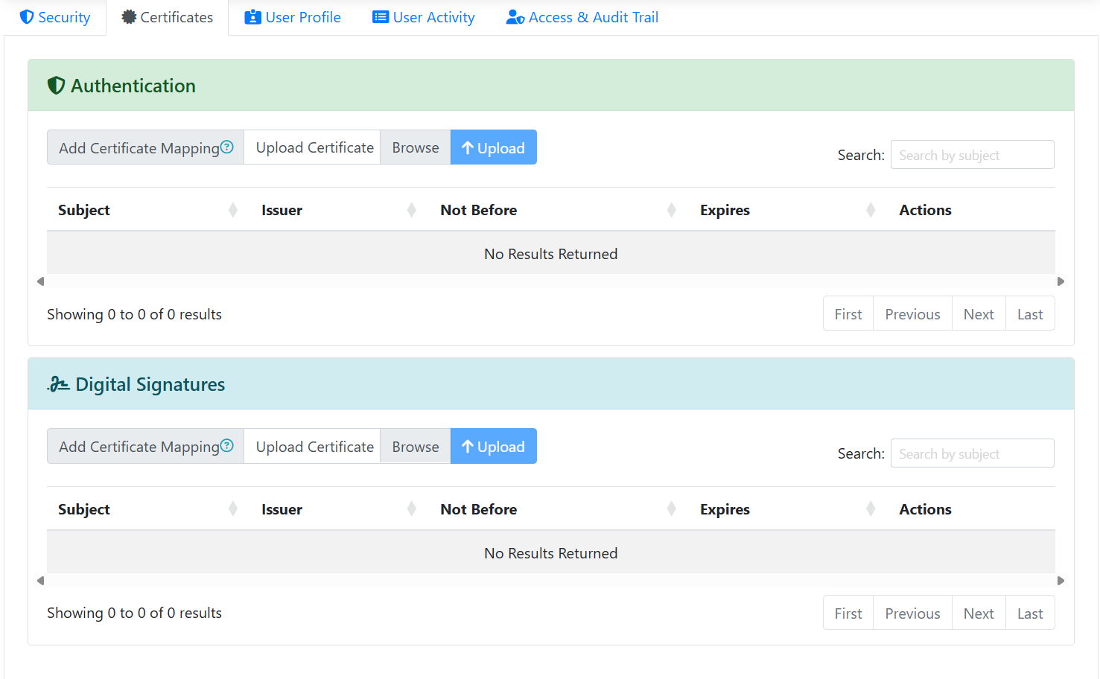Click the Authentication Subject column sort icon
The height and width of the screenshot is (679, 1100).
(233, 211)
